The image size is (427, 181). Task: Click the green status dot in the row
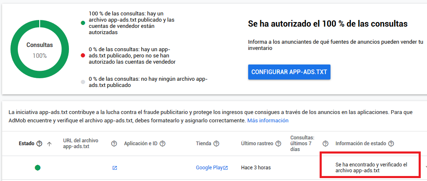[x=38, y=168]
